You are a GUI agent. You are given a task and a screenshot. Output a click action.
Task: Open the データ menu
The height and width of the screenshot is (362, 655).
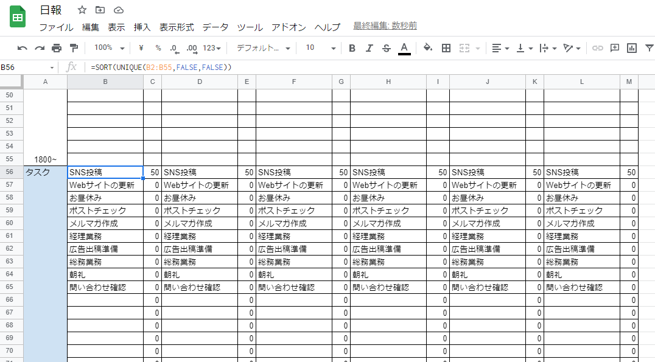point(215,27)
